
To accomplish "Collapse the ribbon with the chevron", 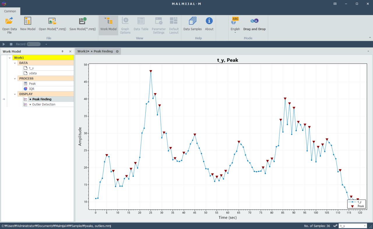I will pyautogui.click(x=370, y=38).
